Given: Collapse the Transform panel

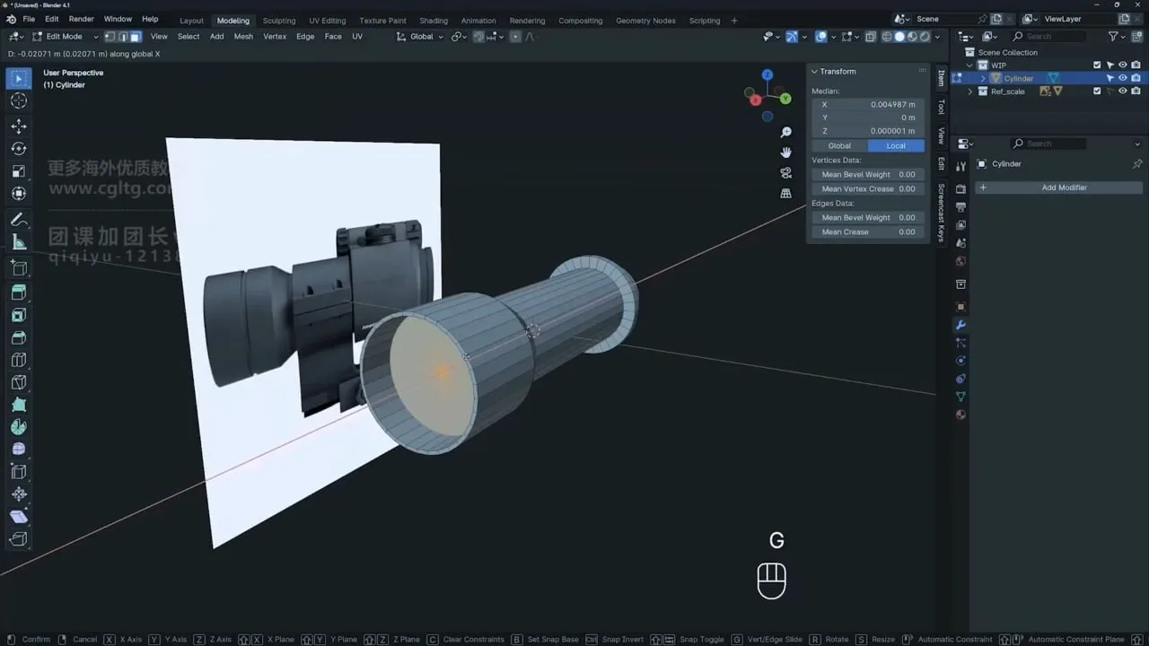Looking at the screenshot, I should (815, 72).
